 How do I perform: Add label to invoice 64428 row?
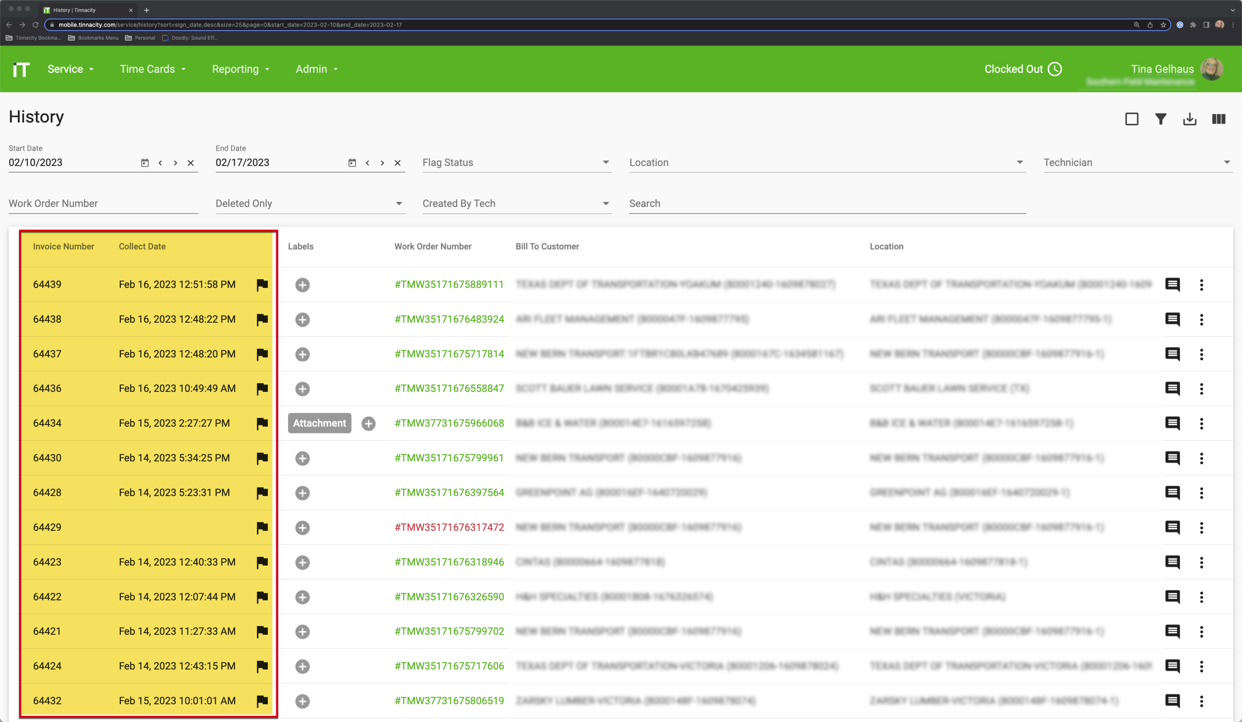[303, 493]
